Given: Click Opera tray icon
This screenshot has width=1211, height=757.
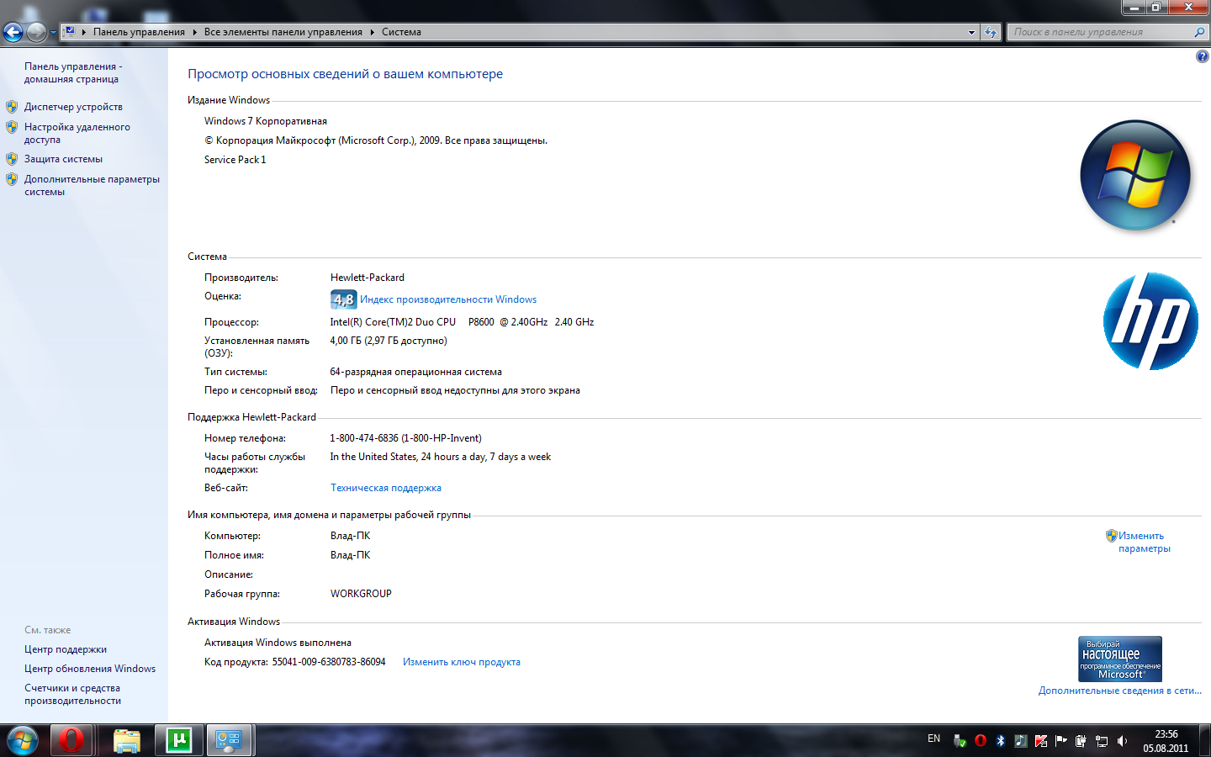Looking at the screenshot, I should coord(981,741).
